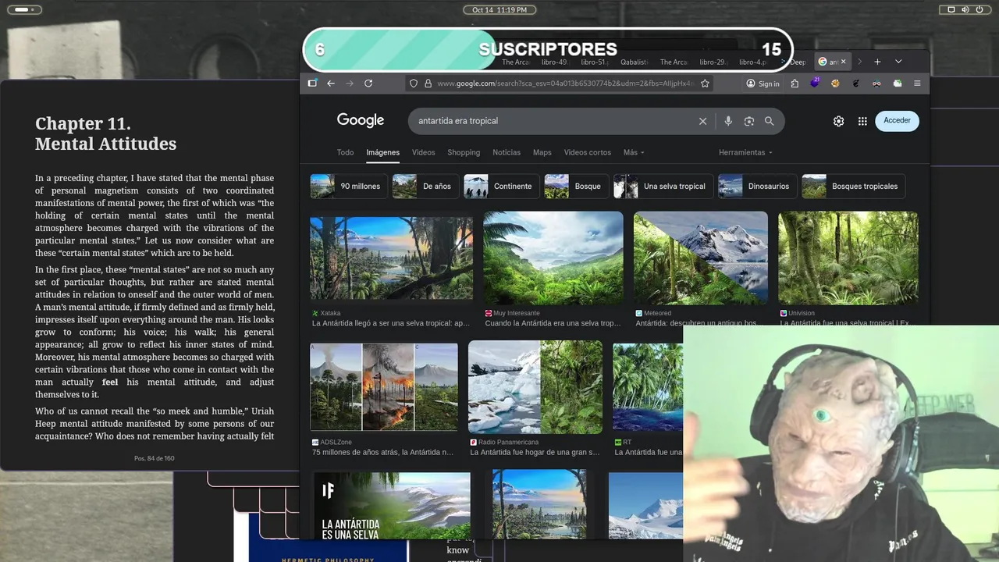
Task: Switch to the Videos results tab
Action: [x=423, y=152]
